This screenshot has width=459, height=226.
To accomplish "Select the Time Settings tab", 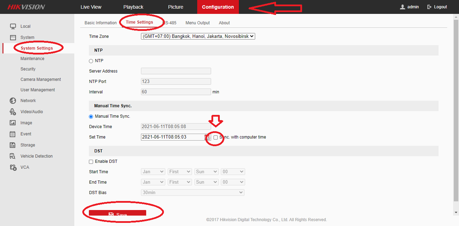I will click(x=140, y=22).
